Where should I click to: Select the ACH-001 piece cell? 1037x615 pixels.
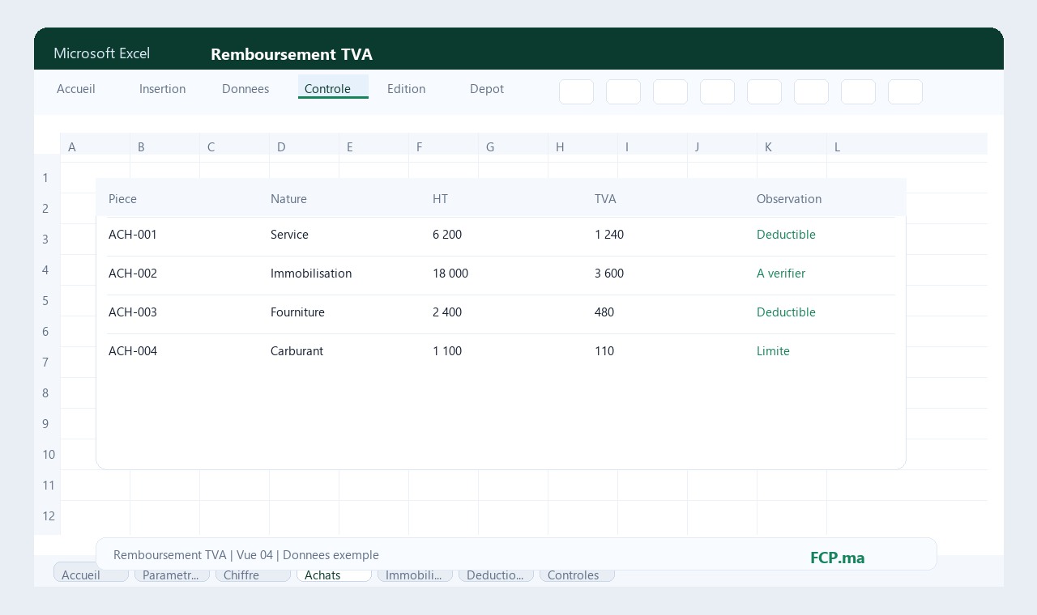coord(133,235)
